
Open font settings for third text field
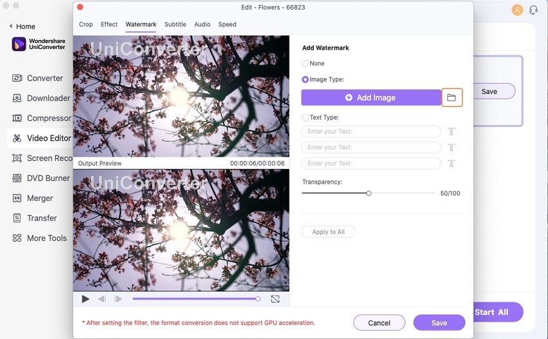(x=451, y=164)
